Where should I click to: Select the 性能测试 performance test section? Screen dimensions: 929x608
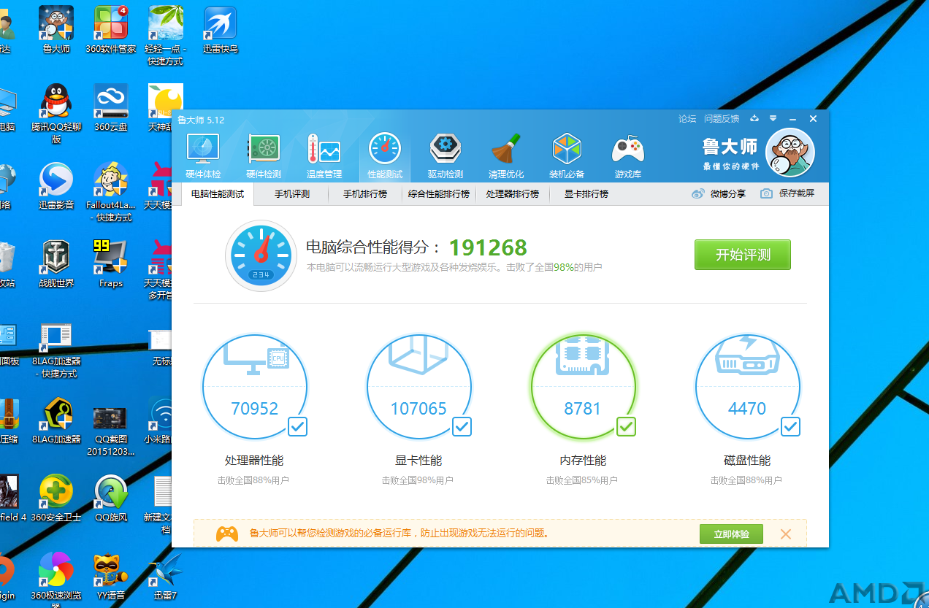tap(385, 156)
